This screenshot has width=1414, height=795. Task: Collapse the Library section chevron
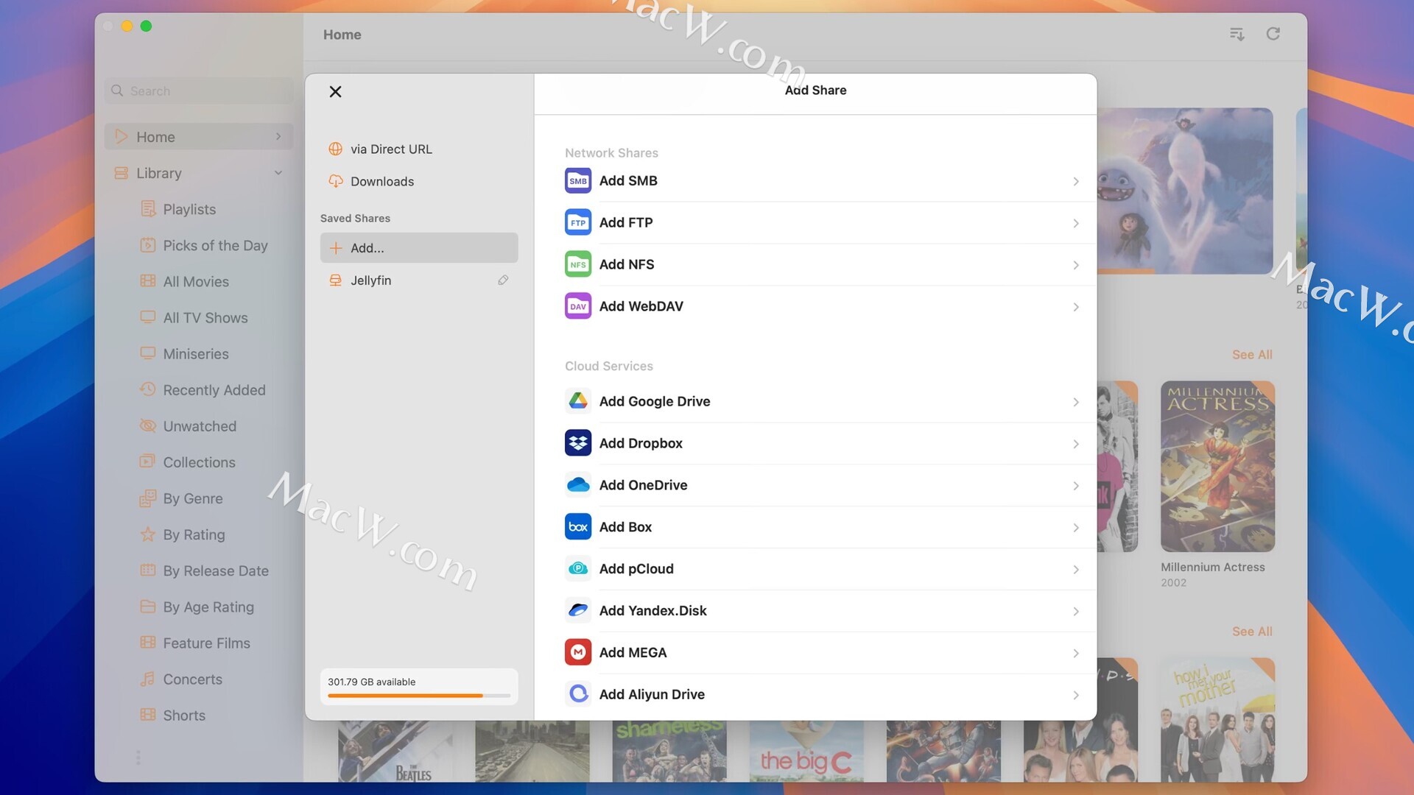coord(278,173)
